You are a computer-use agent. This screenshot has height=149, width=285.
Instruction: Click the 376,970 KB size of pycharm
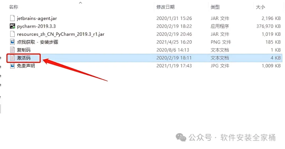268,26
